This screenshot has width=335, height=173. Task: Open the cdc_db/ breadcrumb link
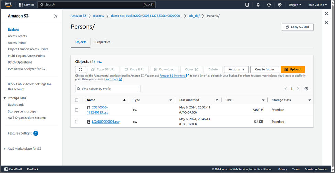pos(194,16)
